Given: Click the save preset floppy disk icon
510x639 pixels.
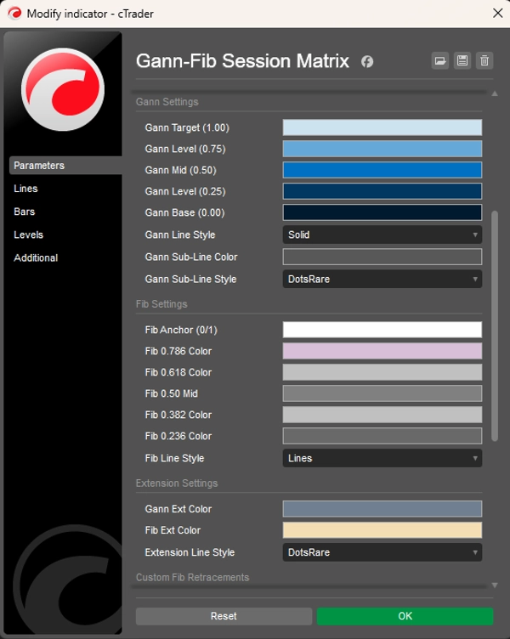Looking at the screenshot, I should point(462,60).
